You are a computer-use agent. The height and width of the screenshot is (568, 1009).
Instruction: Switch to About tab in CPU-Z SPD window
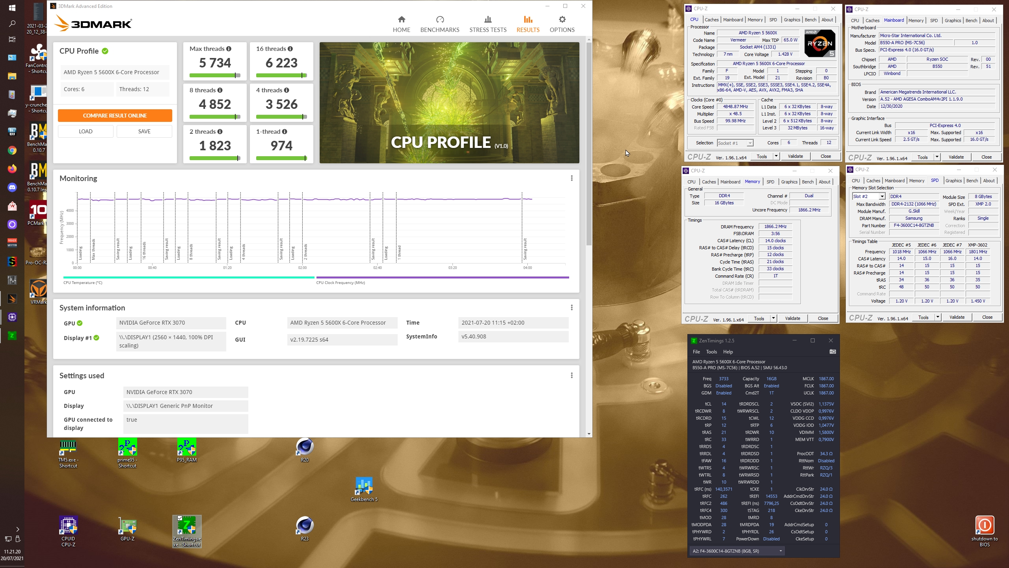coord(989,181)
